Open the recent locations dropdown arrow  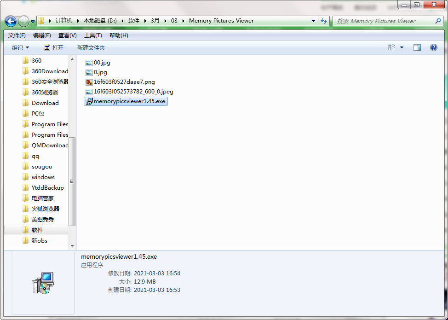click(x=33, y=22)
